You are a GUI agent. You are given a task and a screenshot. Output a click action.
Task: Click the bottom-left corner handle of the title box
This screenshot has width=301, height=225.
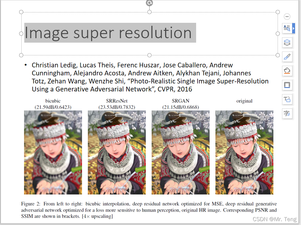[21, 55]
